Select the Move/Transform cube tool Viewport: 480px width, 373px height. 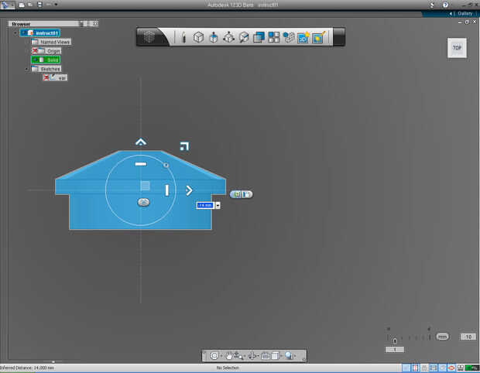click(228, 37)
